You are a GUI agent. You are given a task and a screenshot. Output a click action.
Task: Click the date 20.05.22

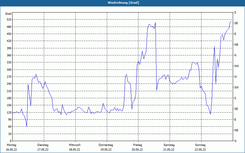[x=137, y=150]
